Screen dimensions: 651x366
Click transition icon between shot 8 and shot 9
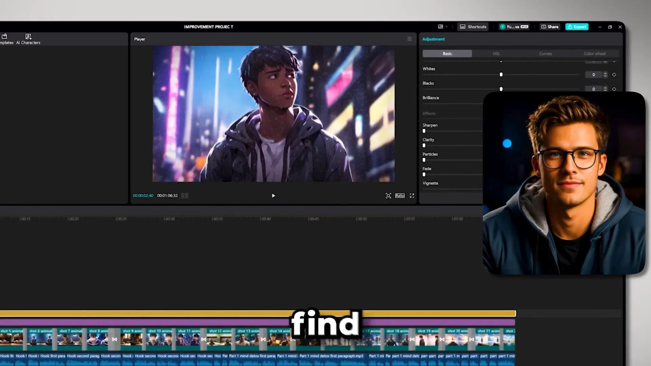(x=114, y=339)
